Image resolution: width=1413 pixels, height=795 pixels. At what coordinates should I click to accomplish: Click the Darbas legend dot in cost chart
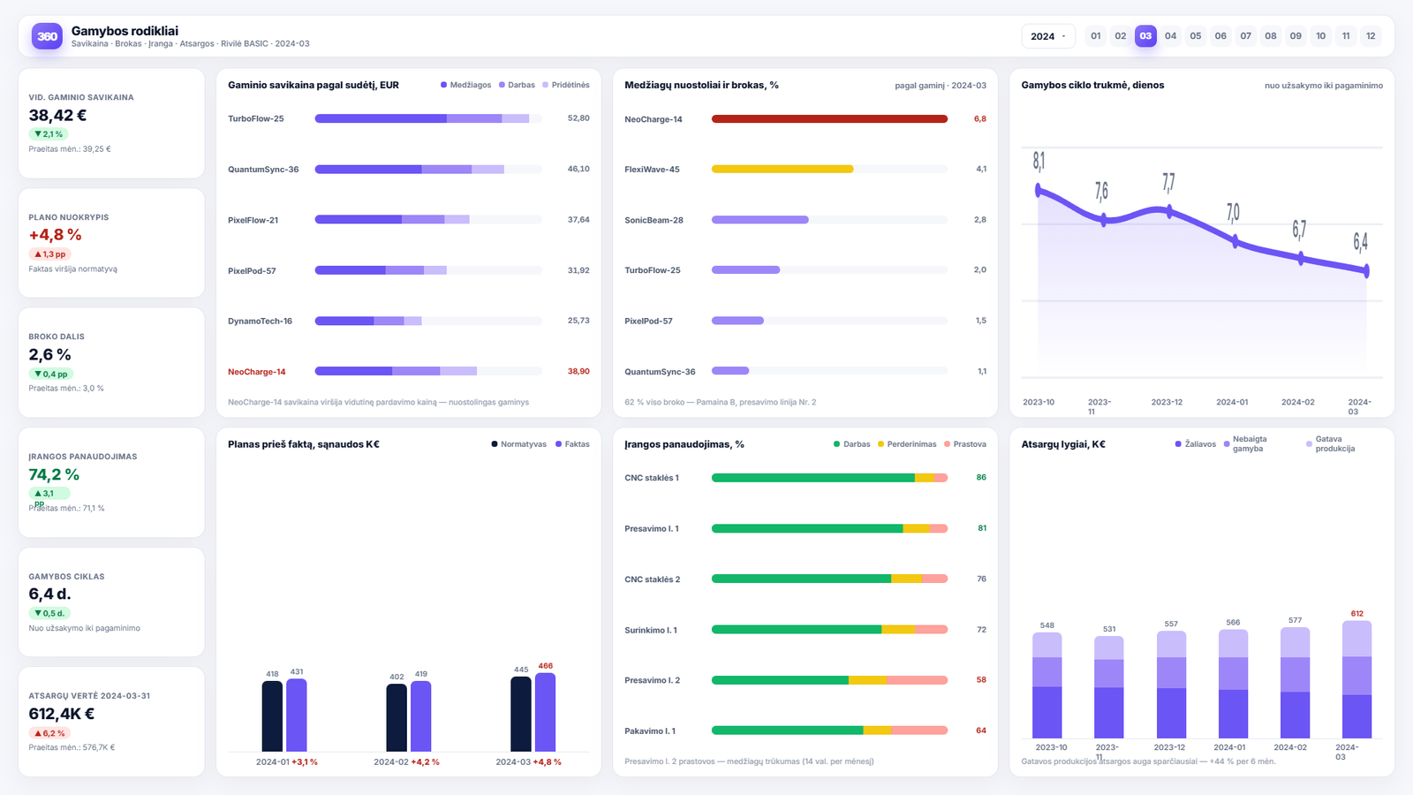click(x=502, y=85)
